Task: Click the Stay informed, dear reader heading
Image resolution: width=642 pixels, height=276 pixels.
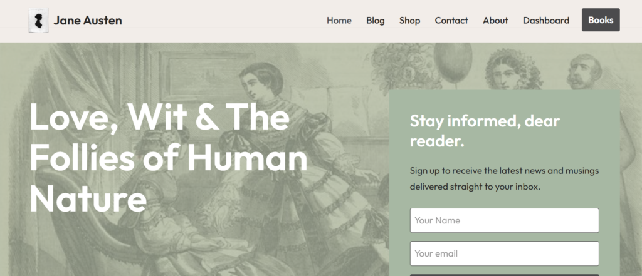Action: pyautogui.click(x=485, y=131)
